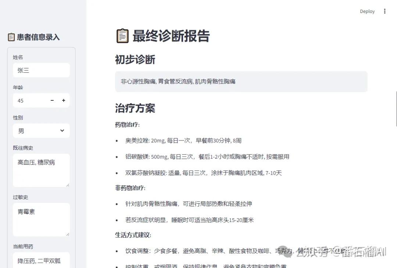Grab resize handle of 既往病史 text area

point(68,185)
